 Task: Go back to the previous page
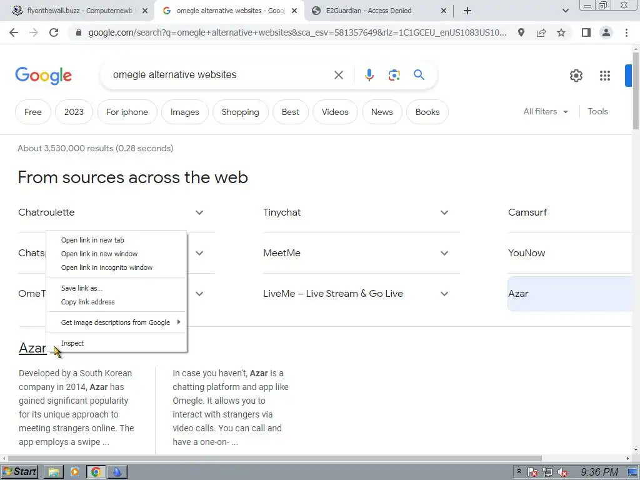point(14,32)
